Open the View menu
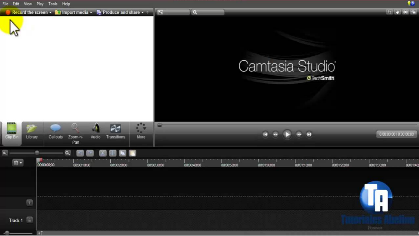This screenshot has height=236, width=419. [28, 4]
